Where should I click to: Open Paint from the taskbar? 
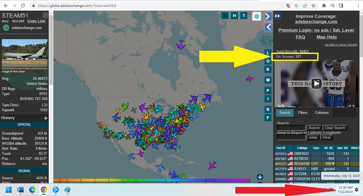coord(67,190)
